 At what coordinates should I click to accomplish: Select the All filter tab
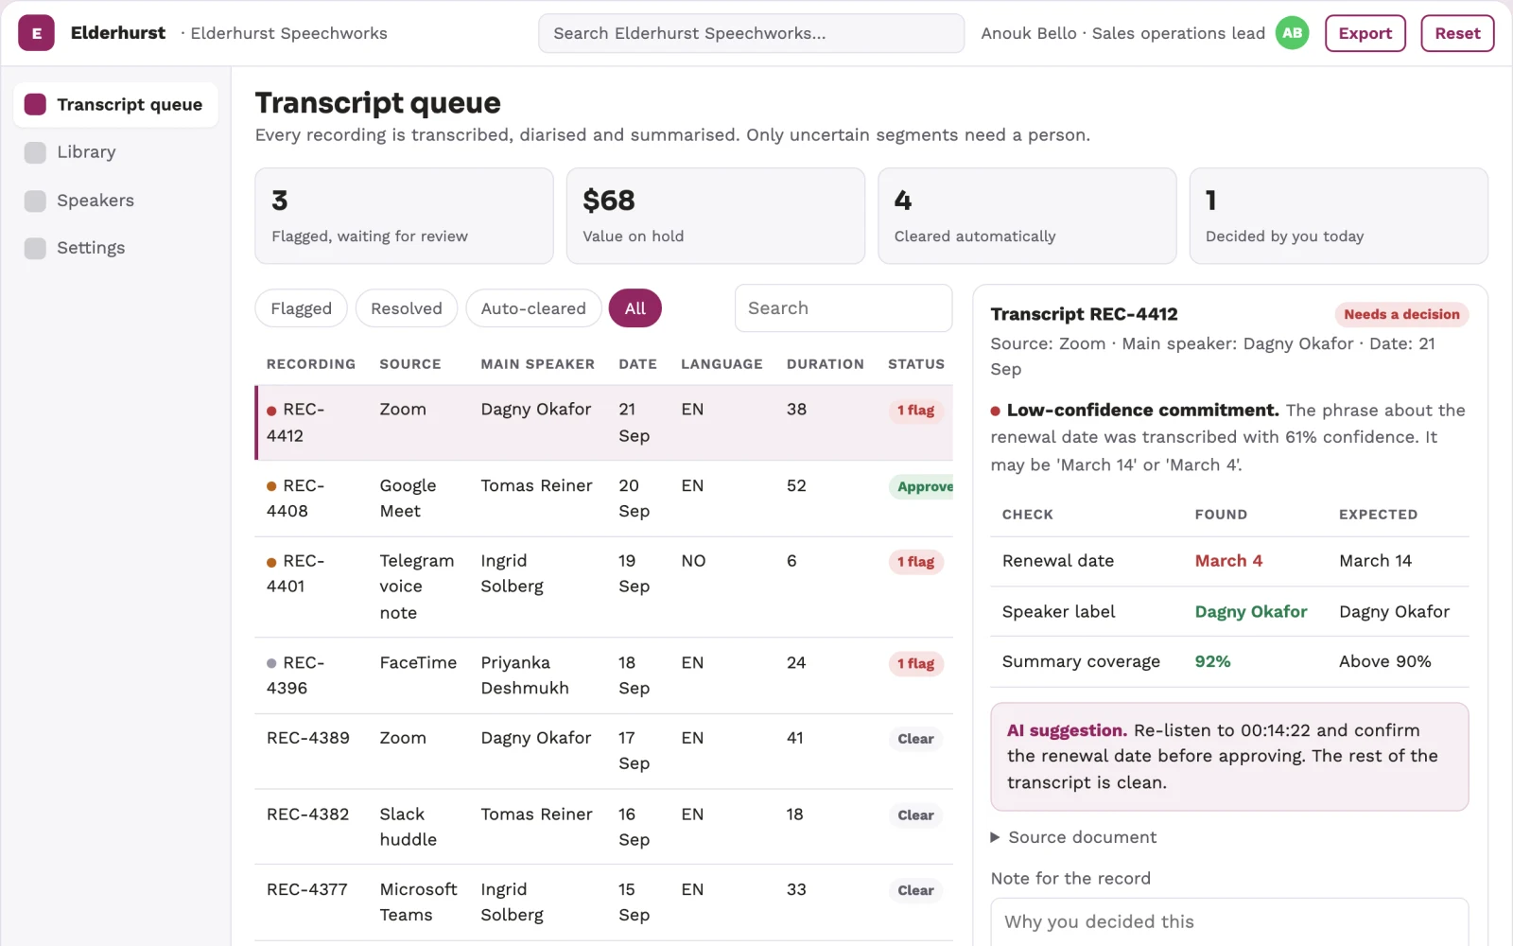pyautogui.click(x=635, y=308)
